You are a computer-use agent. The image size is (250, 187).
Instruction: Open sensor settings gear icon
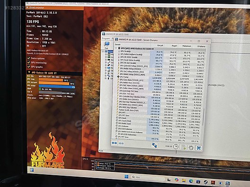tap(191, 147)
